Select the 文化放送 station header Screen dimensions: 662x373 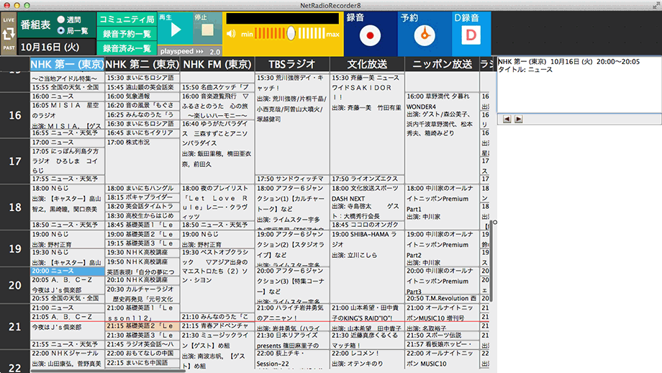(x=367, y=64)
